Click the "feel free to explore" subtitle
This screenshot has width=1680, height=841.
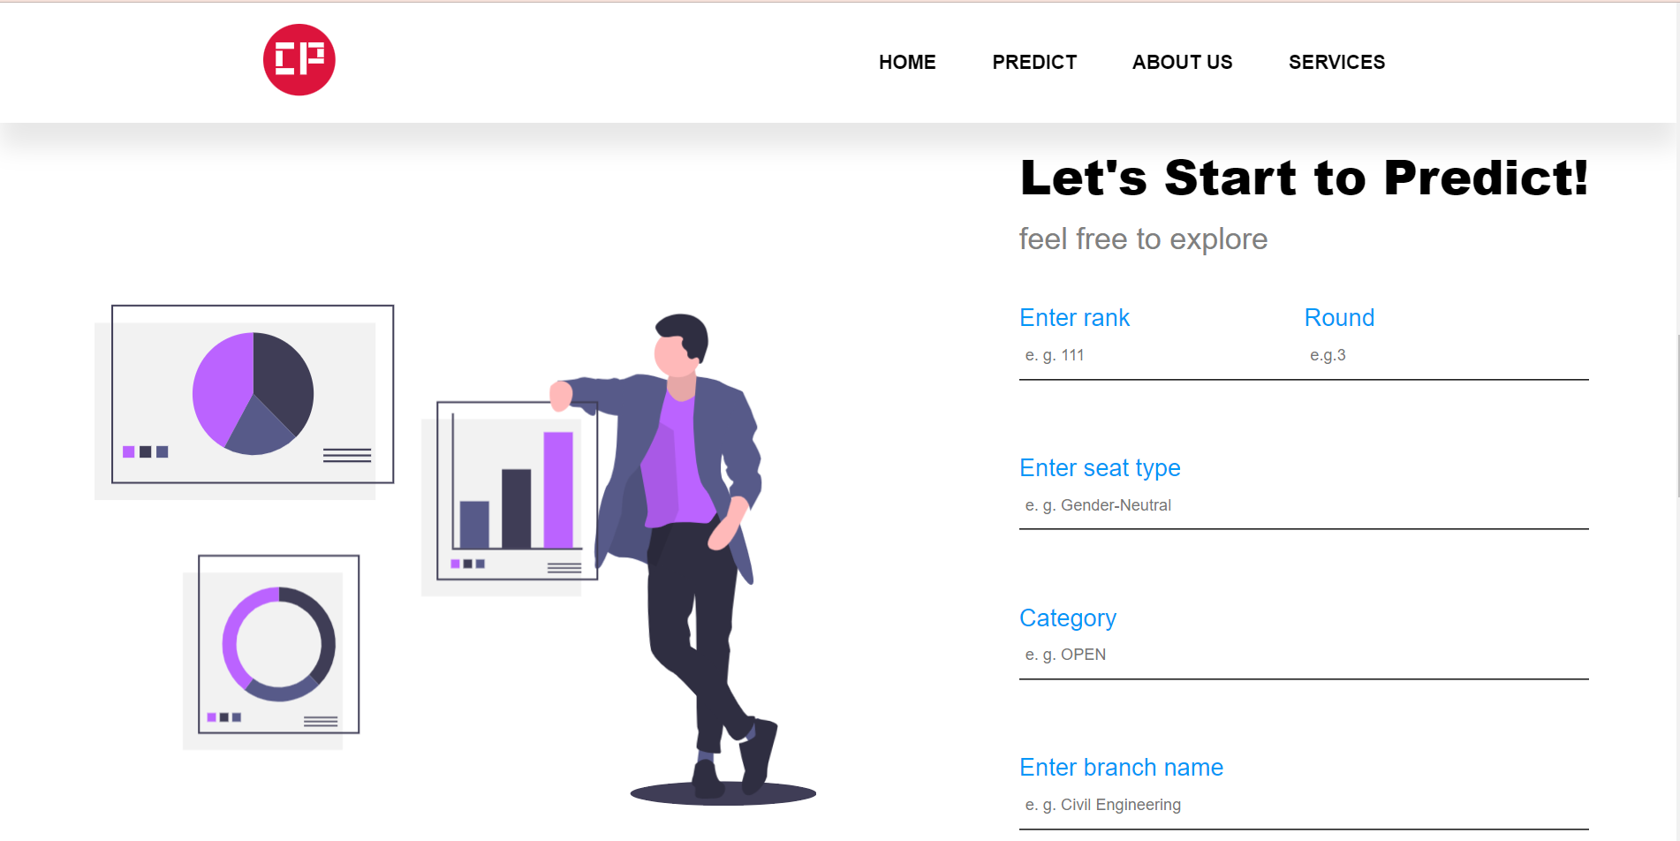coord(1144,239)
